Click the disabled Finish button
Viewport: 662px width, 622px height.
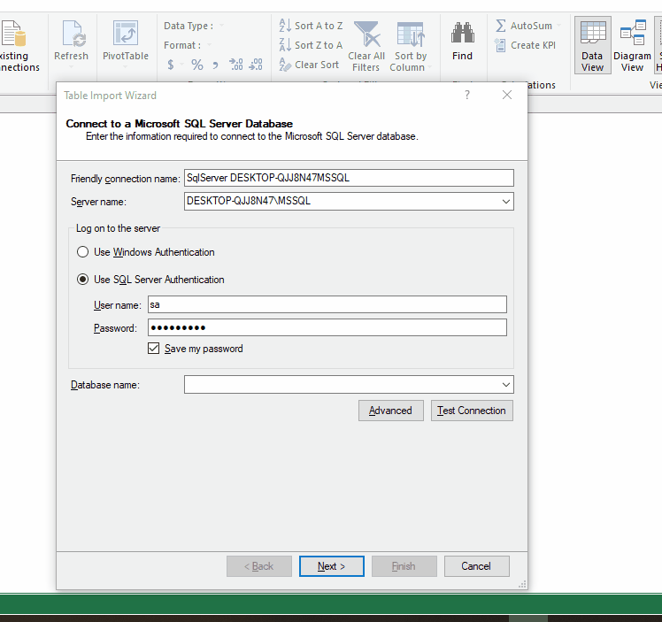[404, 566]
